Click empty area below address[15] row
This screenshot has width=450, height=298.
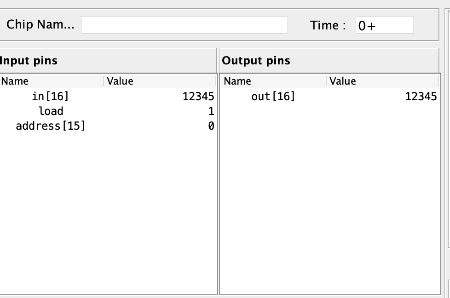tap(108, 207)
